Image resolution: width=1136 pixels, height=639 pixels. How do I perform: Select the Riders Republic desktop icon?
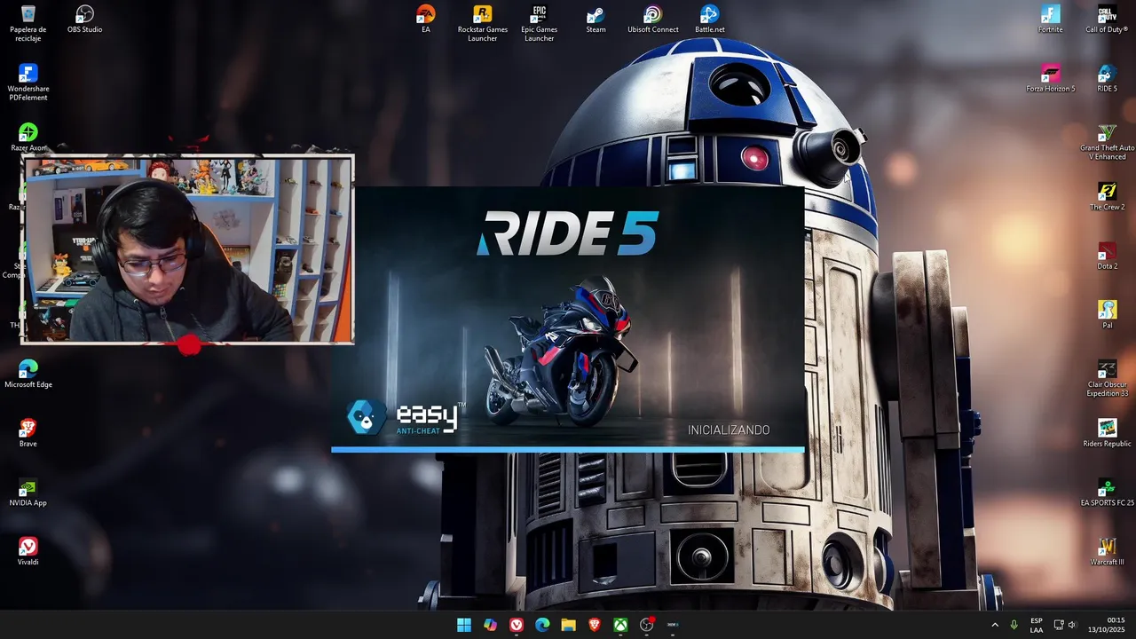tap(1108, 433)
